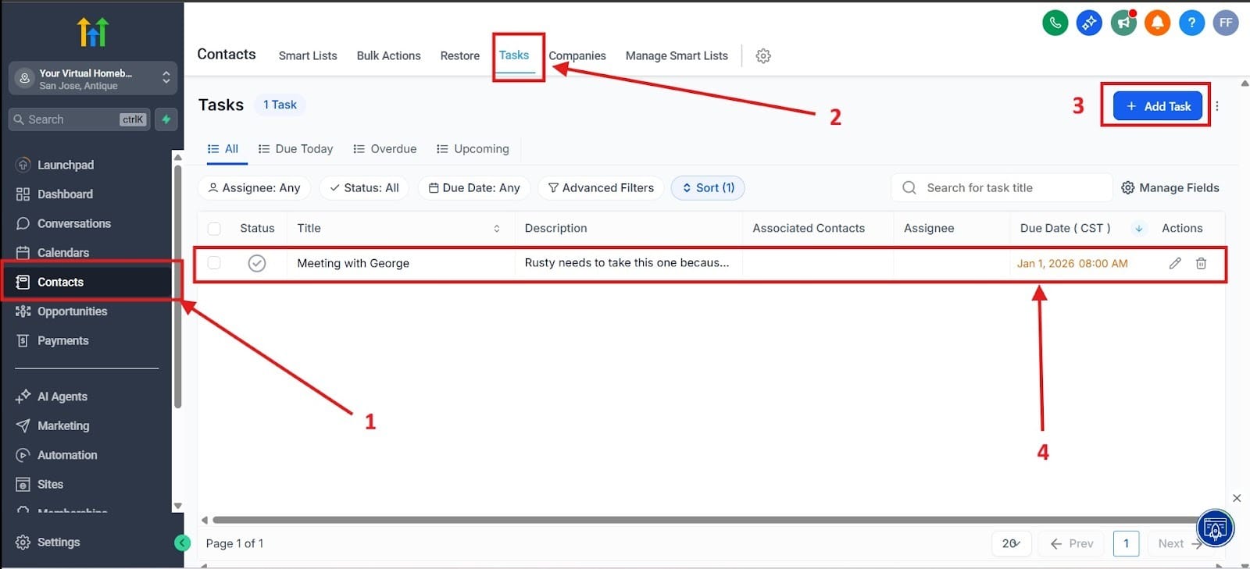Open the green phone dialer icon

coord(1055,23)
